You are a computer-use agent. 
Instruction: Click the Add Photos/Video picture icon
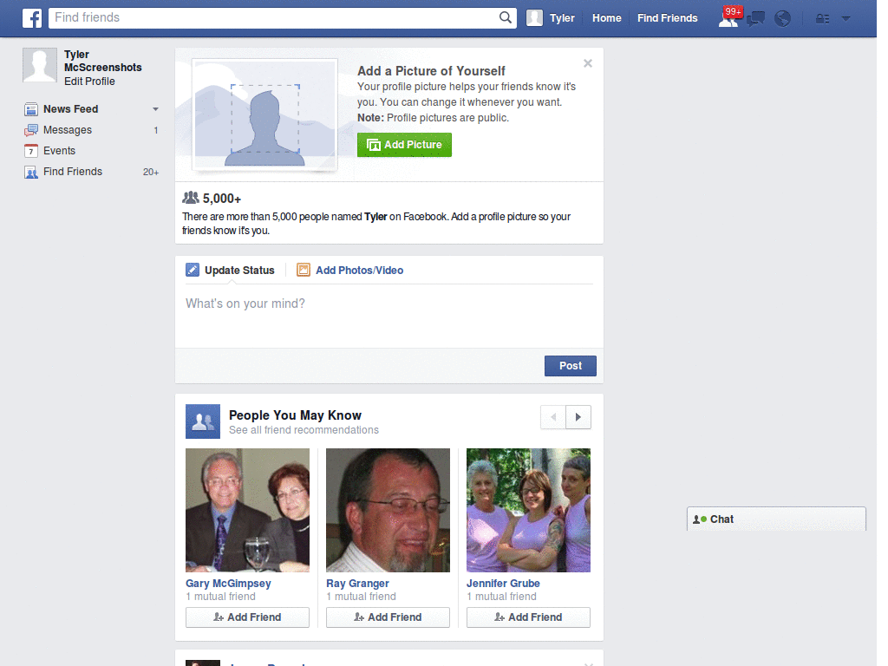(304, 270)
